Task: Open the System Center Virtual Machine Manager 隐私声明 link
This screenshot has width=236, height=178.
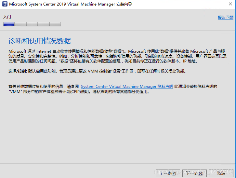Action: click(127, 87)
